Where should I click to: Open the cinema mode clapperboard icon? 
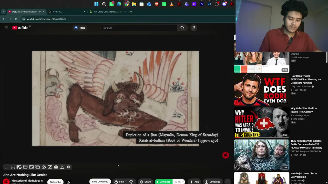coord(25,167)
